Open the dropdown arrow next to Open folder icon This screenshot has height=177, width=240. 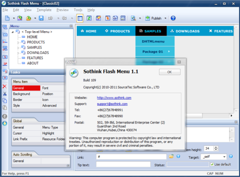[35, 18]
